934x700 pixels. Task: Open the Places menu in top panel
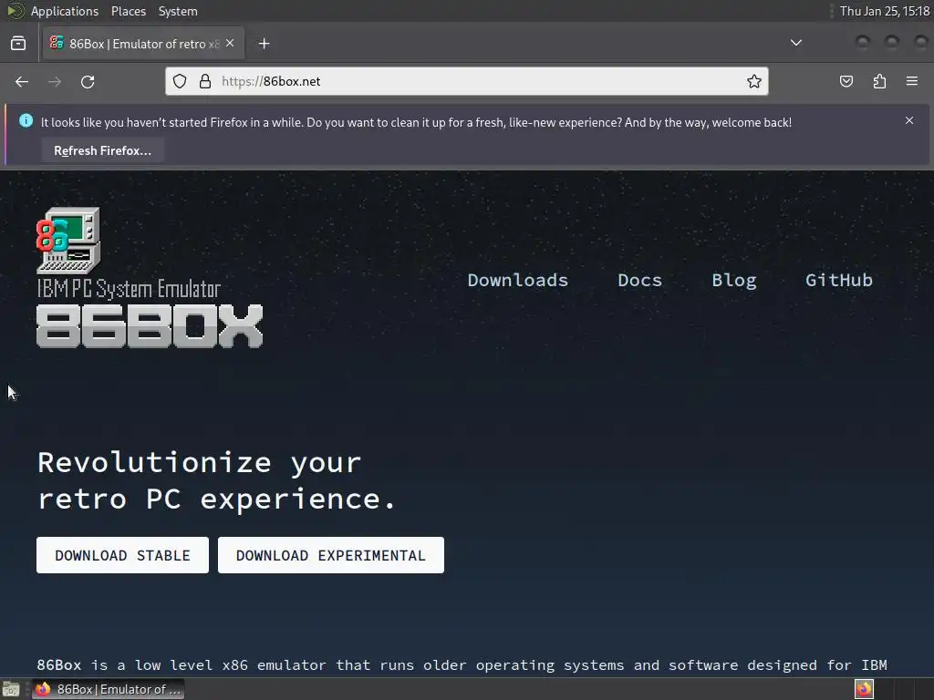[128, 11]
